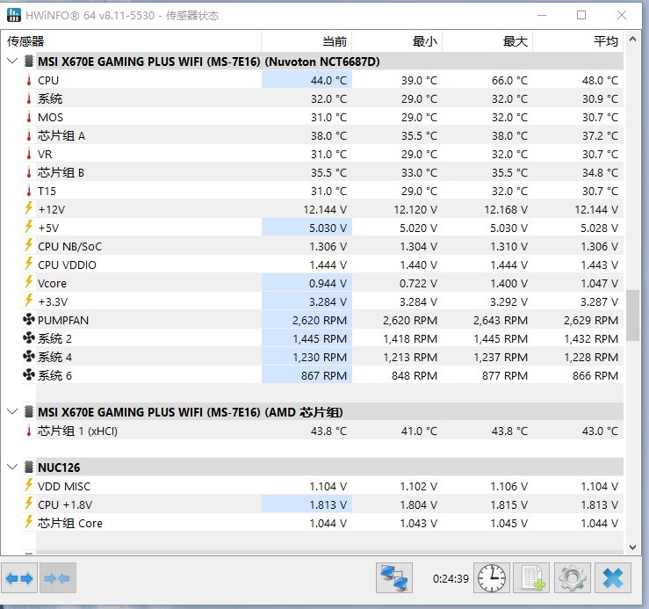Image resolution: width=649 pixels, height=609 pixels.
Task: Click the thermometer icon beside T15
Action: pyautogui.click(x=29, y=191)
